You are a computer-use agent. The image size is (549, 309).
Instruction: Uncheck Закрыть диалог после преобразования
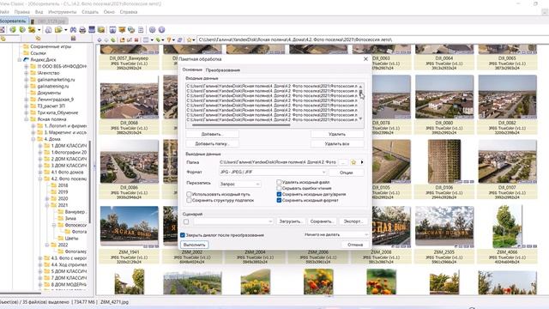pyautogui.click(x=183, y=235)
